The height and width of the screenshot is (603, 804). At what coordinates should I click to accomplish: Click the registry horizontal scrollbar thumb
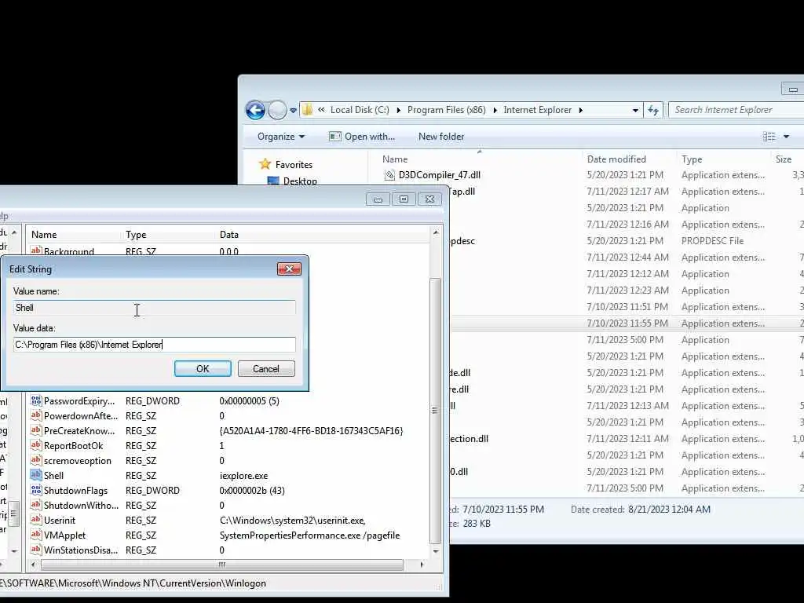coord(221,565)
